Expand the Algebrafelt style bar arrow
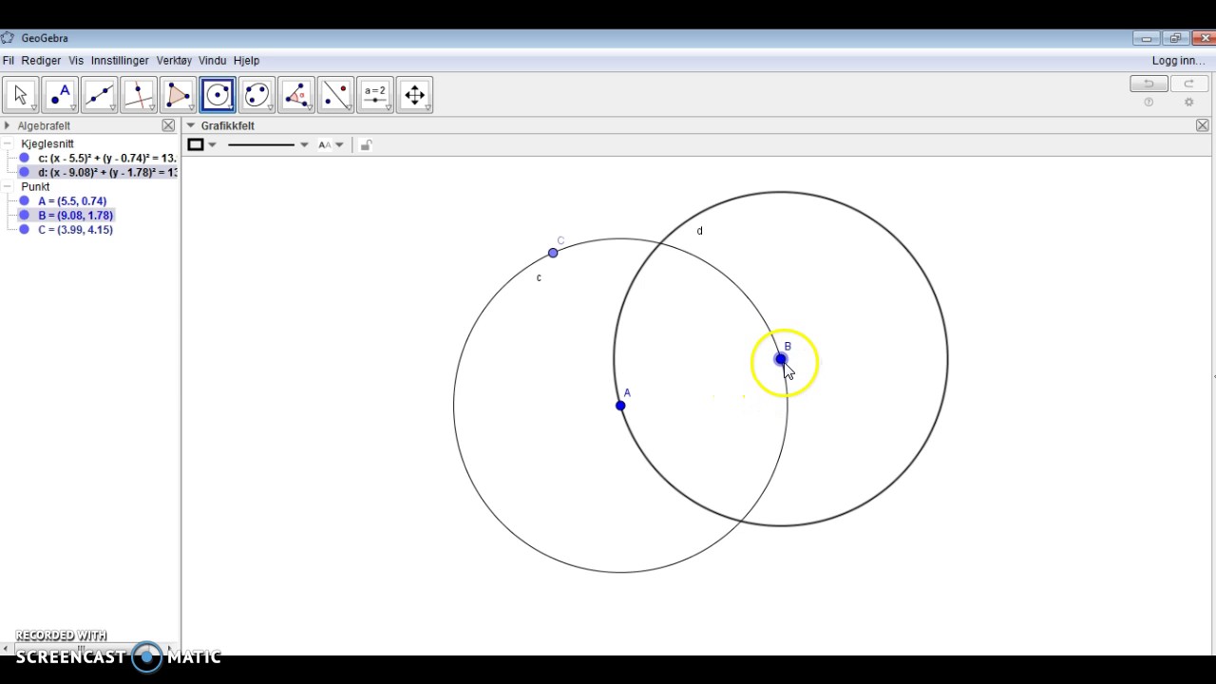Image resolution: width=1216 pixels, height=684 pixels. point(8,125)
